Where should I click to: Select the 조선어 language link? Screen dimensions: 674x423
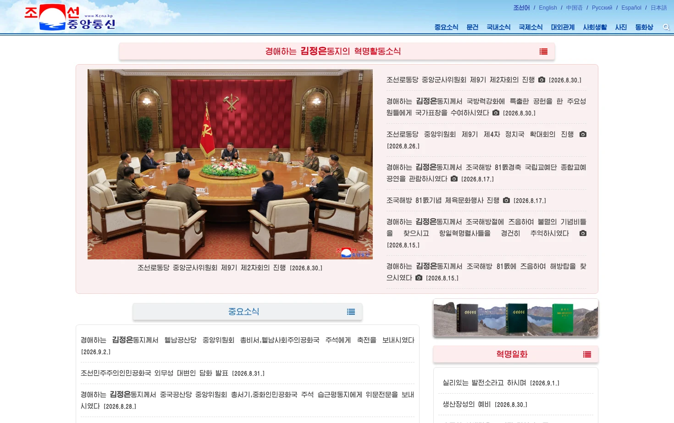point(521,8)
